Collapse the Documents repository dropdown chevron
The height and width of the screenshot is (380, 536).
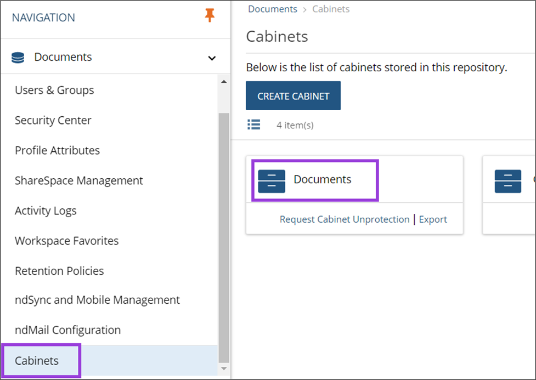coord(212,58)
